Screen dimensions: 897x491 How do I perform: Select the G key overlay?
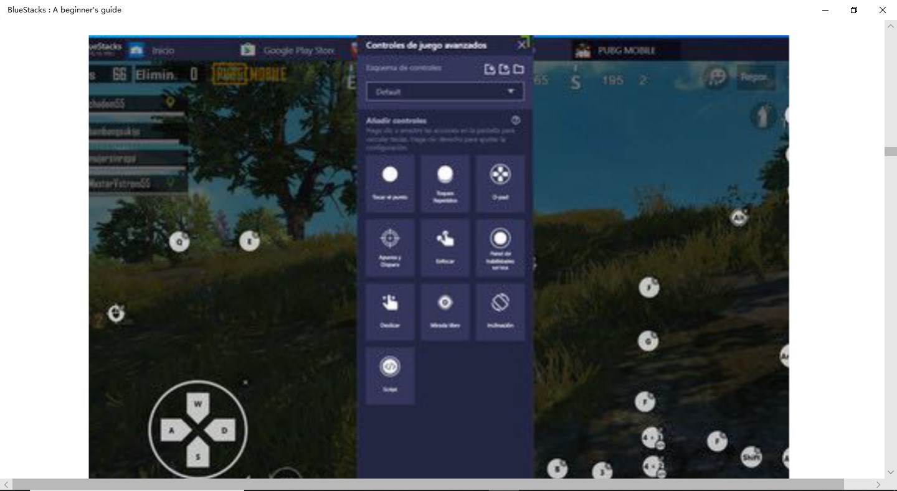coord(648,341)
